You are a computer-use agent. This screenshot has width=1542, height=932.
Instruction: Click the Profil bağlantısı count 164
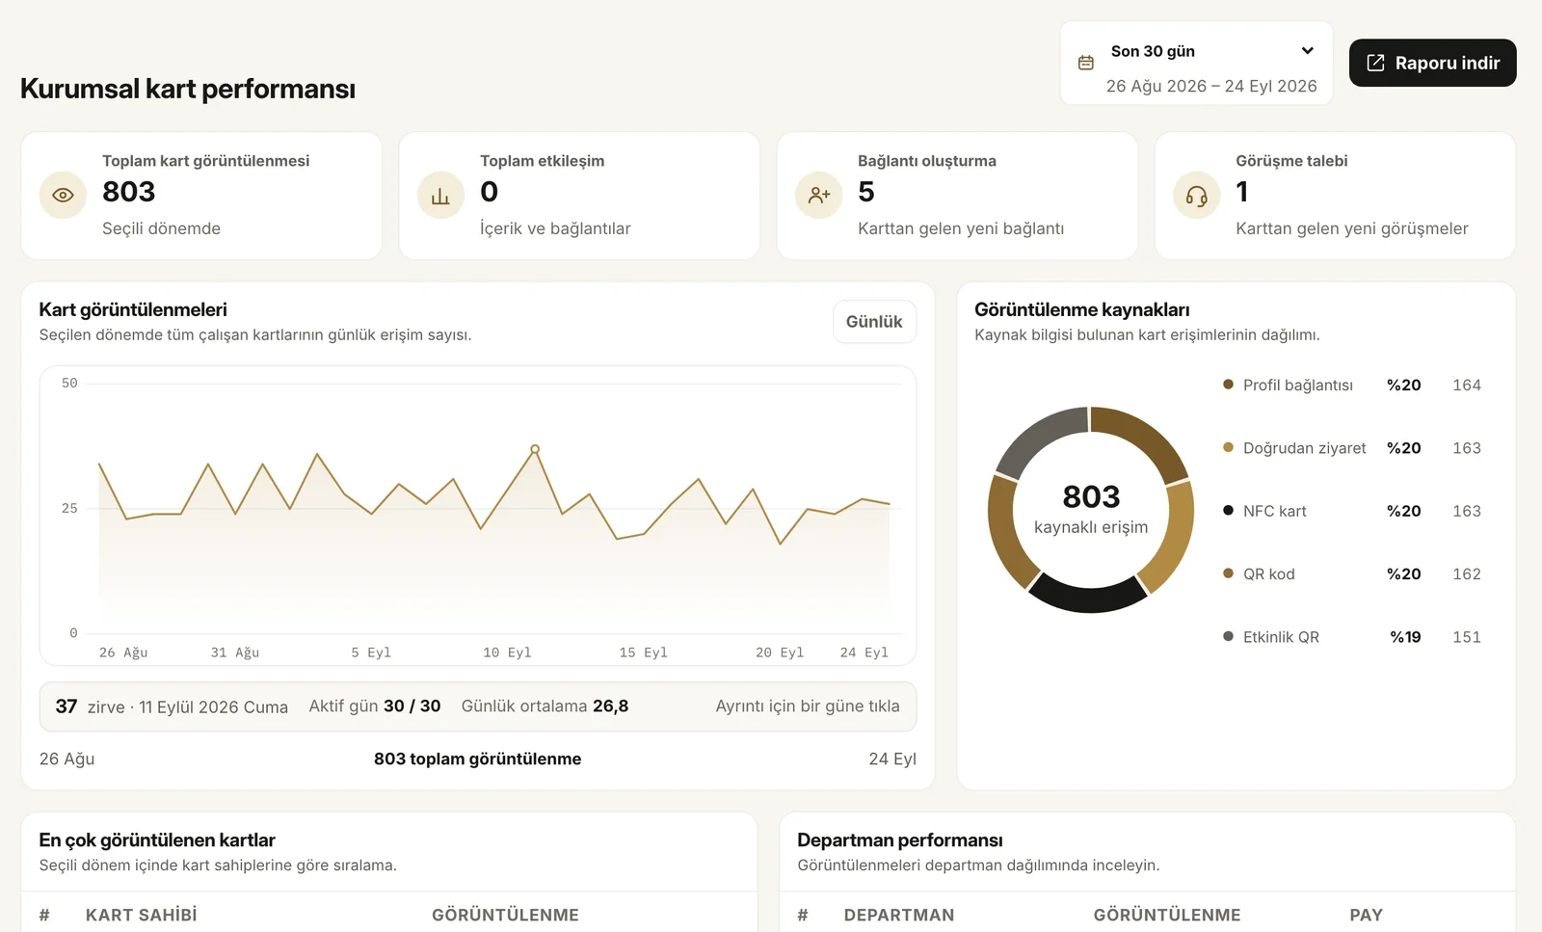(1467, 385)
